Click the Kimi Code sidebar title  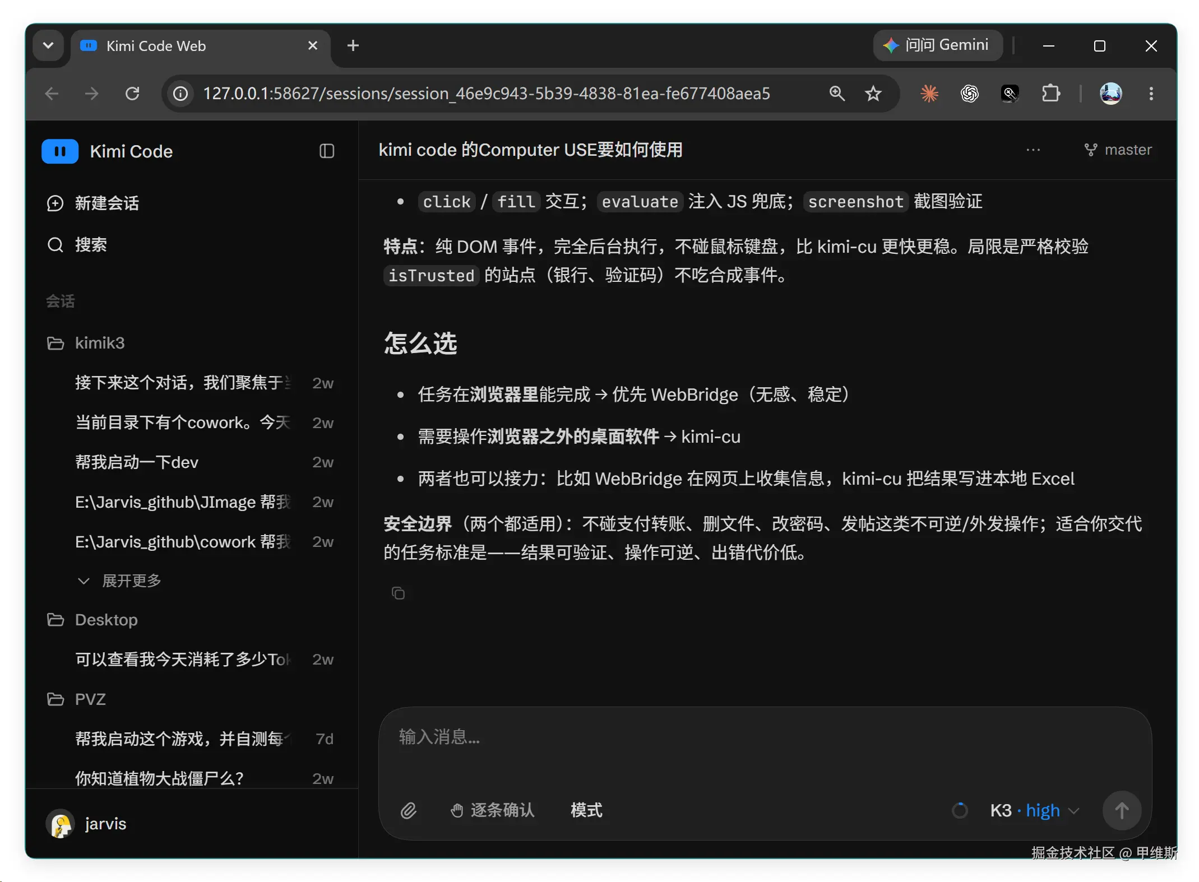click(131, 151)
